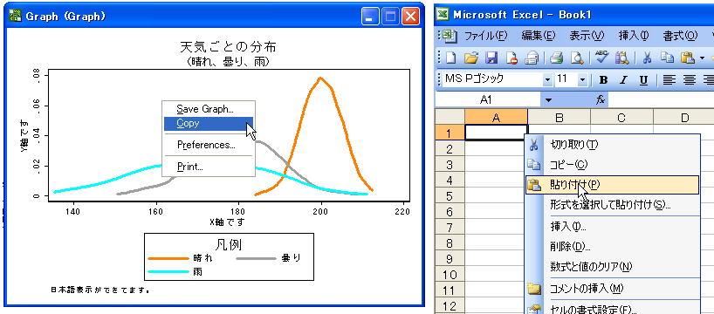
Task: Choose 挿入(I)... in Excel context menu
Action: click(x=612, y=227)
